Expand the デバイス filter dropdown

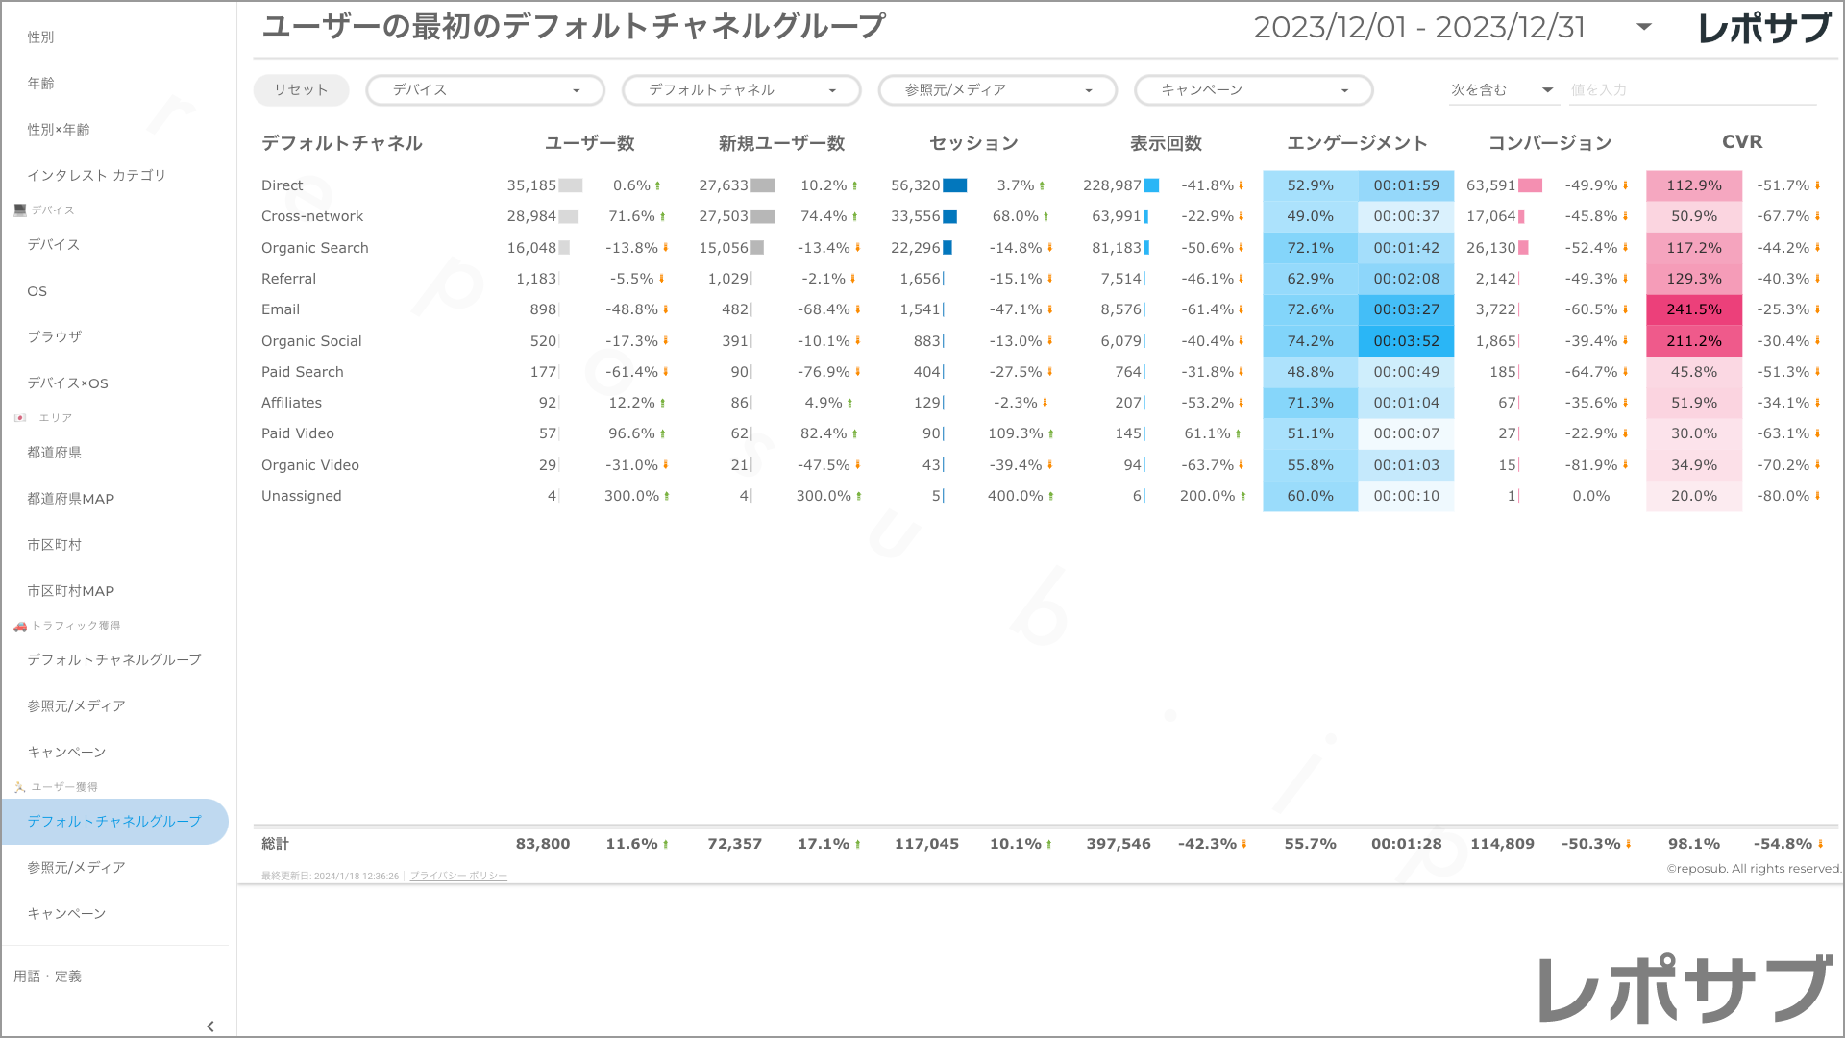tap(484, 90)
